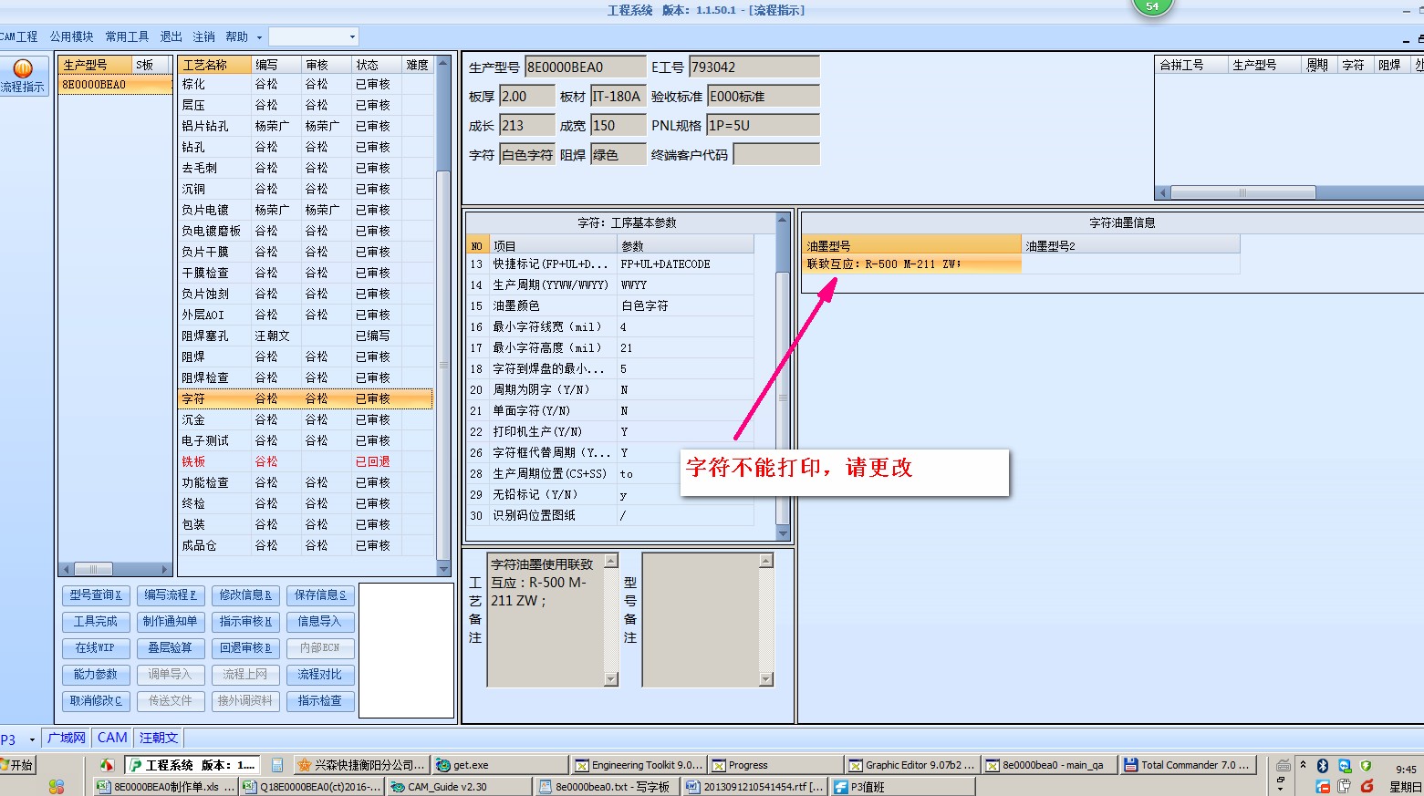The image size is (1424, 796).
Task: Open 8E0000BEA0制作单.xls taskbar item
Action: pyautogui.click(x=165, y=786)
